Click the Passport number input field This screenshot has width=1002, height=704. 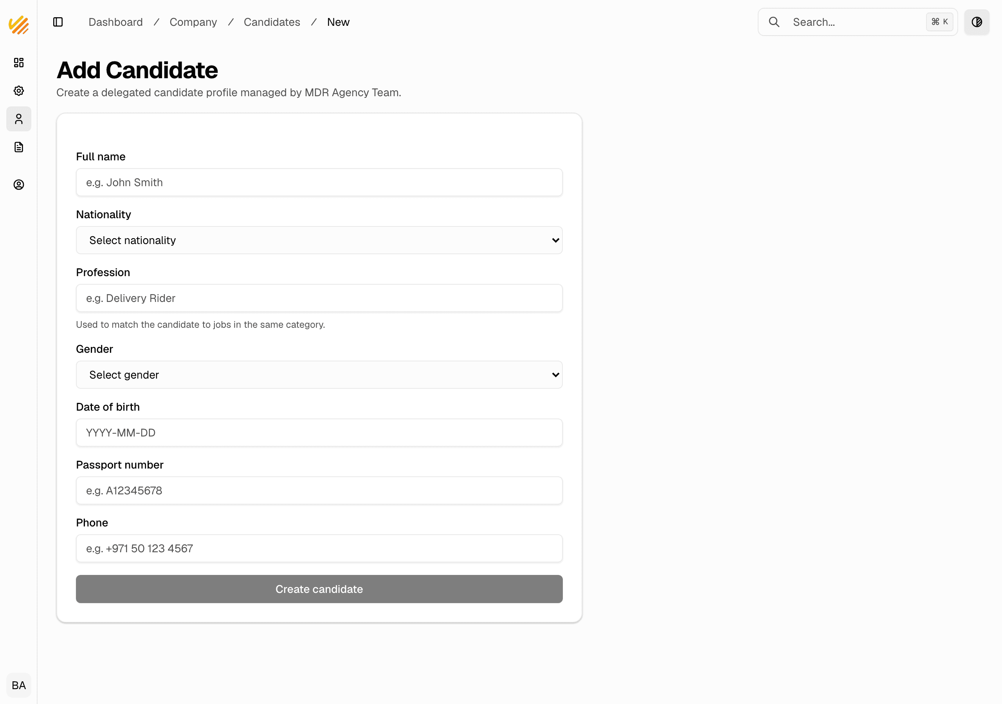pos(319,490)
